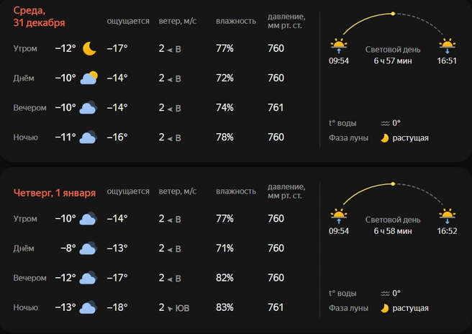Screen dimensions: 472x334
Task: Click the water temperature wave icon for Thursday
Action: click(385, 293)
